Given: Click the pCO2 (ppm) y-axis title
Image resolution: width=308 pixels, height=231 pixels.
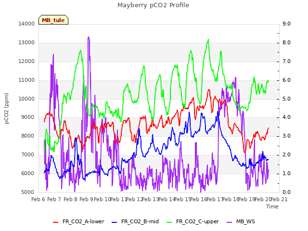Looking at the screenshot, I should tap(6, 108).
